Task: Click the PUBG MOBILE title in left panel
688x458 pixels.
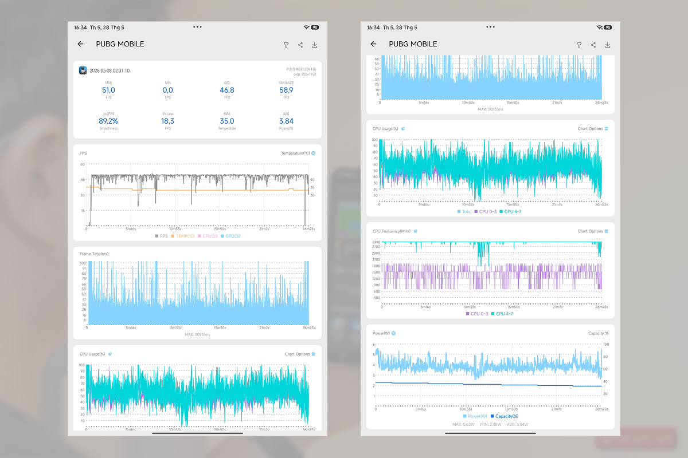Action: 120,44
